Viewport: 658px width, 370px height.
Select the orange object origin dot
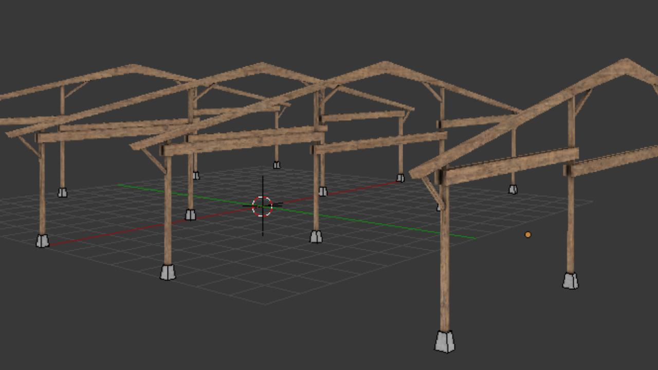click(527, 235)
